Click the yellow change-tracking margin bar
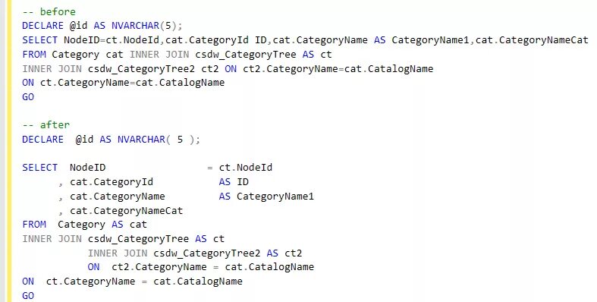Viewport: 597px width, 302px height. (9, 151)
